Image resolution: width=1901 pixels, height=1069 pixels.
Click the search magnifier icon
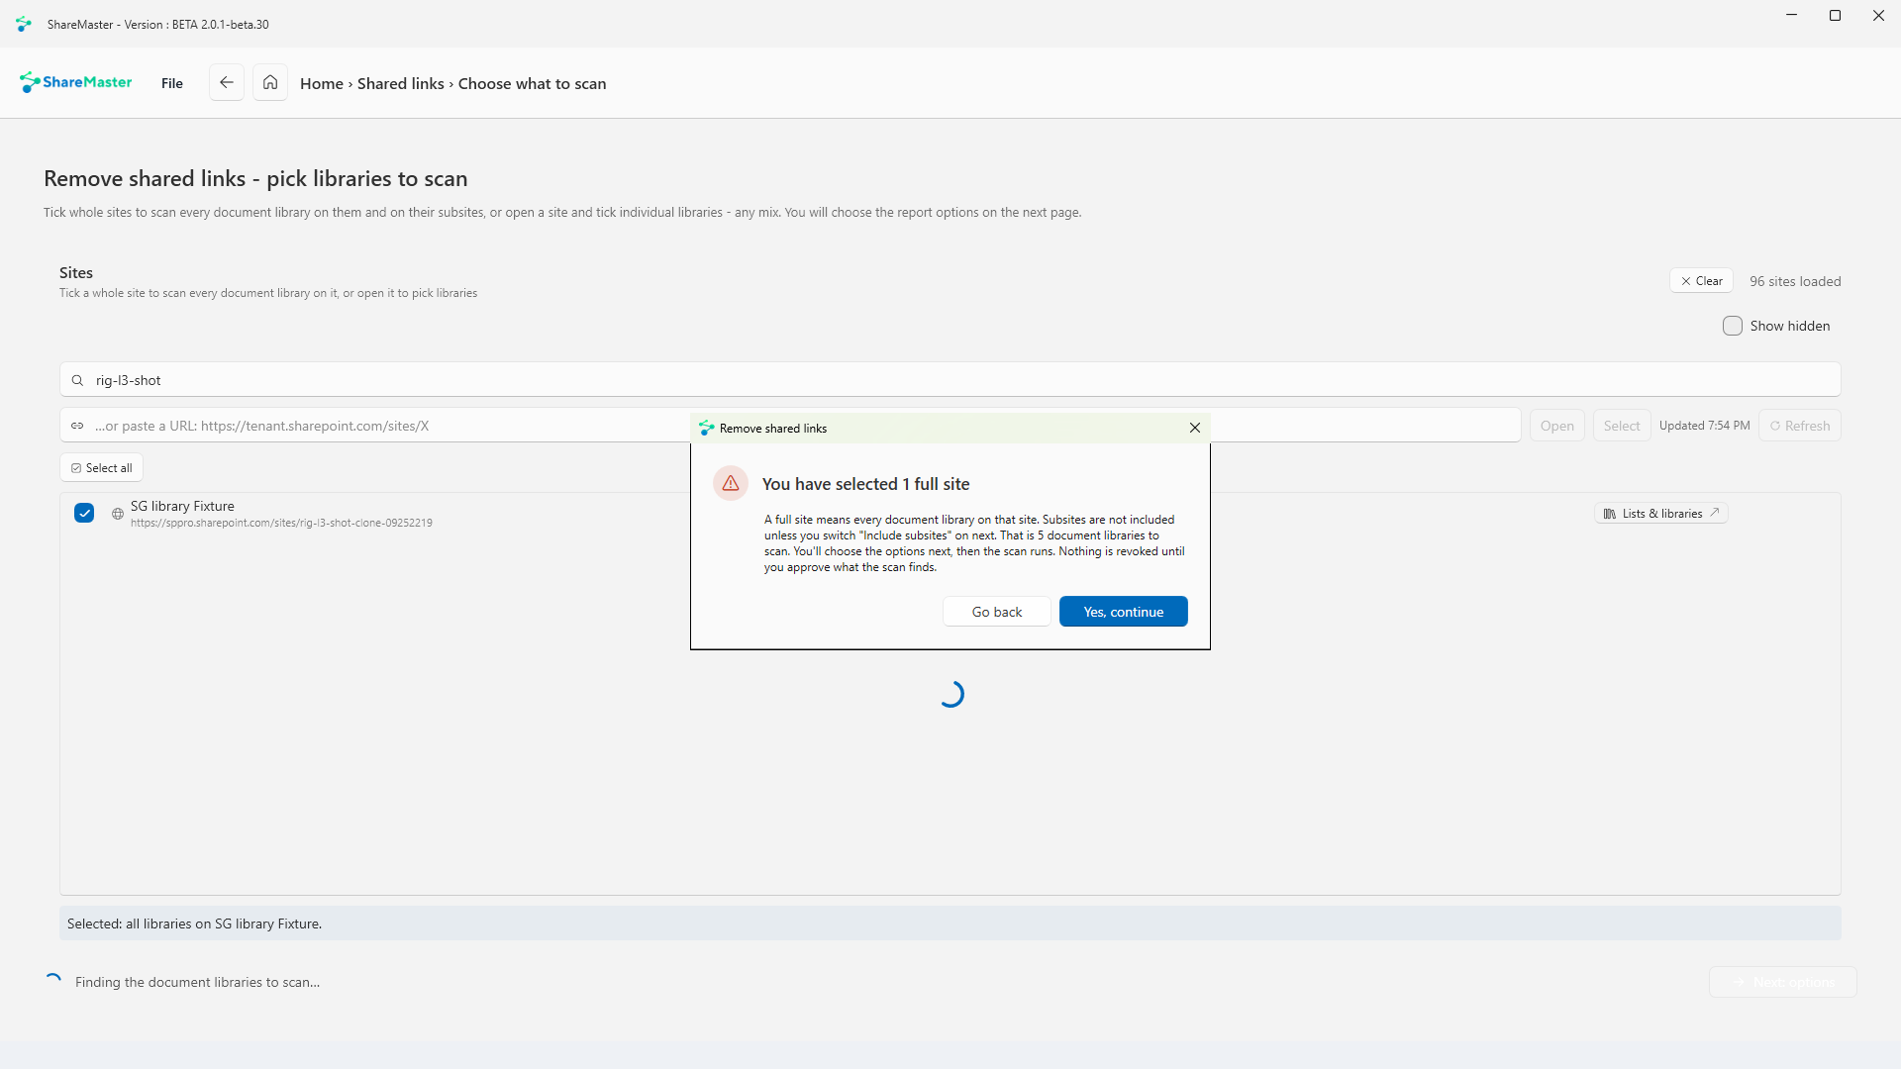pos(77,380)
